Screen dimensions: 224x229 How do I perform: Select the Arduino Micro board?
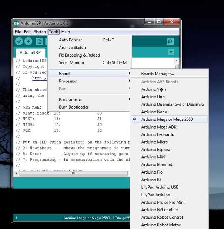coord(169,142)
